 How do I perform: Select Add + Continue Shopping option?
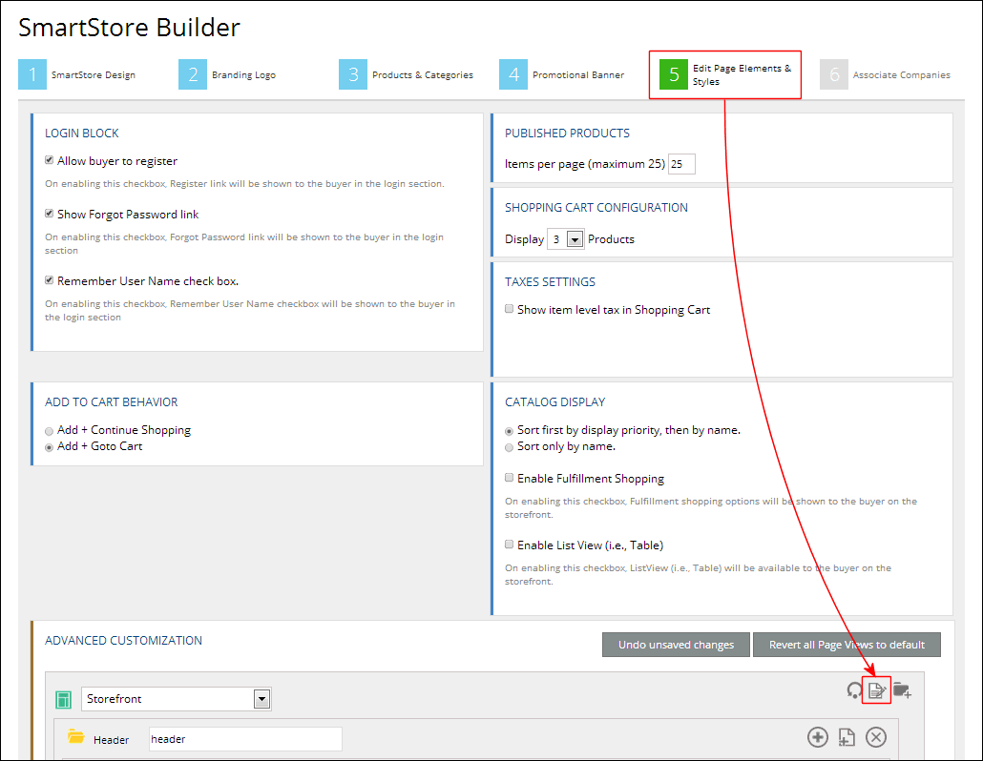click(x=50, y=431)
